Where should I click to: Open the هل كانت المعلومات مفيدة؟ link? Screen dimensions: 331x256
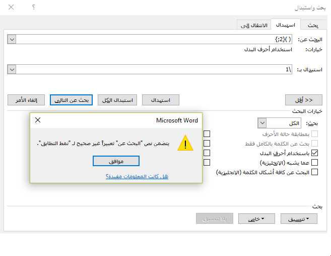pyautogui.click(x=137, y=176)
